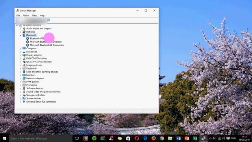Click the Computer category icon
The height and width of the screenshot is (142, 252).
[24, 48]
